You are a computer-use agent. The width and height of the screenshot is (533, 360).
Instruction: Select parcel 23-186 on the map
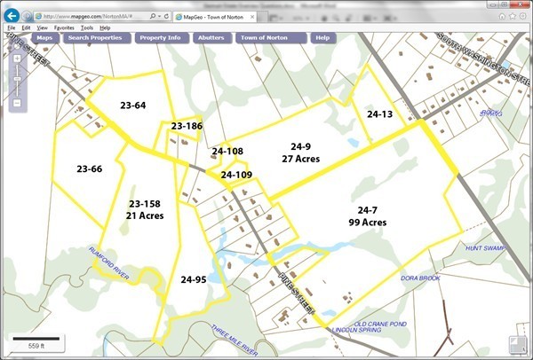[187, 126]
